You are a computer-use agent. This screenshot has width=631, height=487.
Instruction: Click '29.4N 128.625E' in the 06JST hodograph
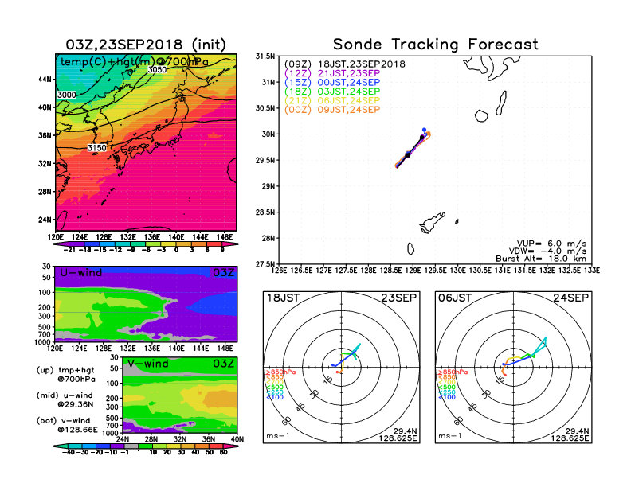[570, 434]
